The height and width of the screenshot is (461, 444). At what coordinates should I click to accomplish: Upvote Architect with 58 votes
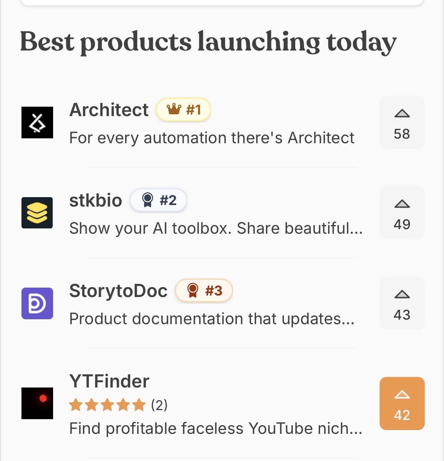click(402, 123)
